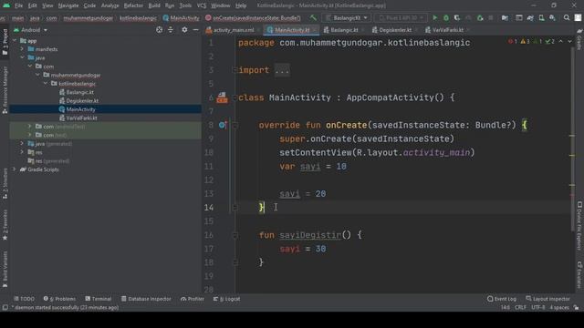The image size is (584, 328).
Task: Open the VCS menu
Action: (202, 5)
